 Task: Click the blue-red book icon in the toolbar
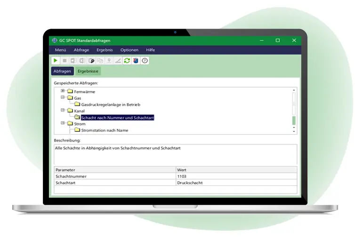[x=136, y=61]
